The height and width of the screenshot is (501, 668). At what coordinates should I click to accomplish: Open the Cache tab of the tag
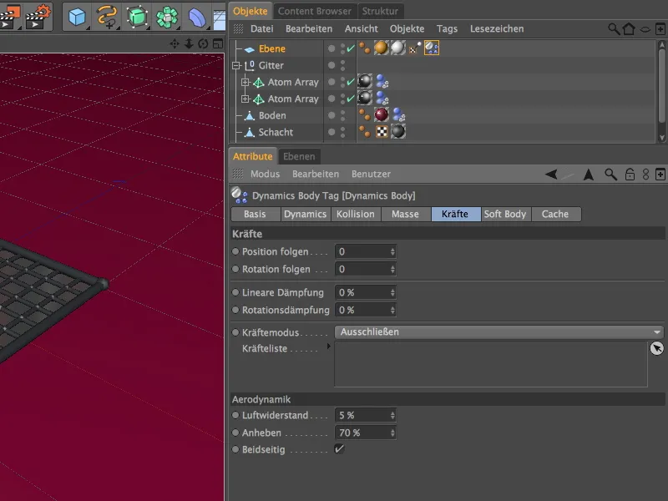click(x=555, y=214)
